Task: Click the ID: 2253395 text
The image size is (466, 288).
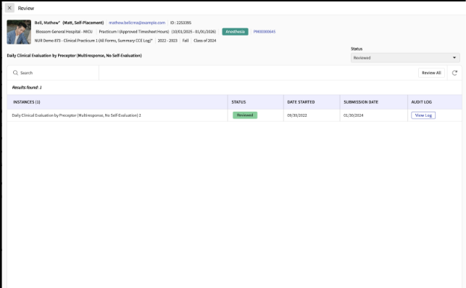Action: [x=180, y=22]
